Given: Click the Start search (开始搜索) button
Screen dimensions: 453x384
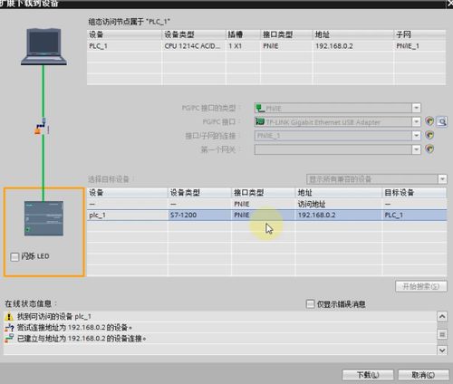Looking at the screenshot, I should click(x=421, y=286).
